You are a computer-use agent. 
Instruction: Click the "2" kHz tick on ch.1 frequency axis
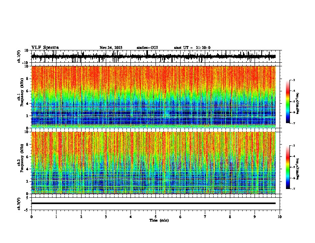27,116
